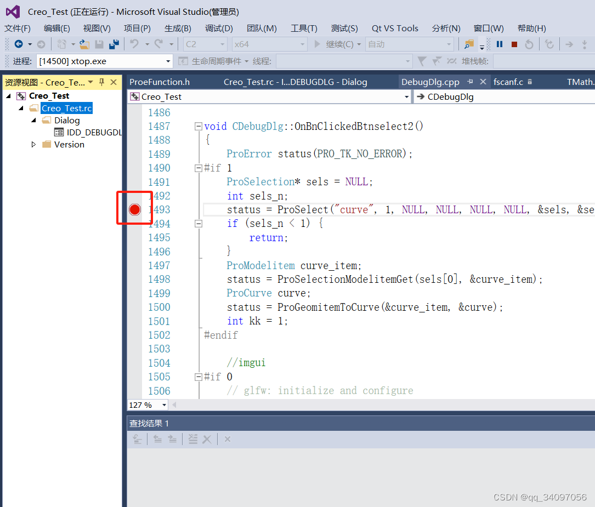
Task: Collapse the if block on line 1494
Action: (x=198, y=224)
